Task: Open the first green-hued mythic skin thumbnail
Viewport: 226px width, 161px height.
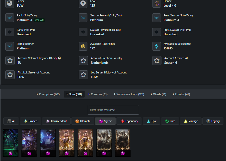Action: 11,143
